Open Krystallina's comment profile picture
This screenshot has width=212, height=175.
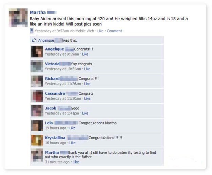click(x=37, y=140)
